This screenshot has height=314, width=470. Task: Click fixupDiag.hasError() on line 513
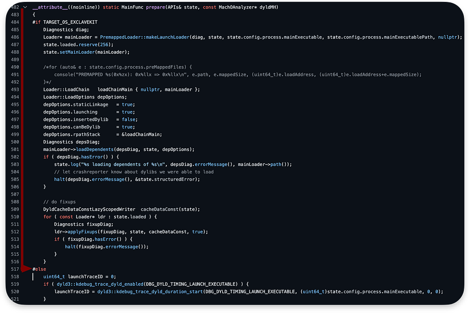click(94, 239)
